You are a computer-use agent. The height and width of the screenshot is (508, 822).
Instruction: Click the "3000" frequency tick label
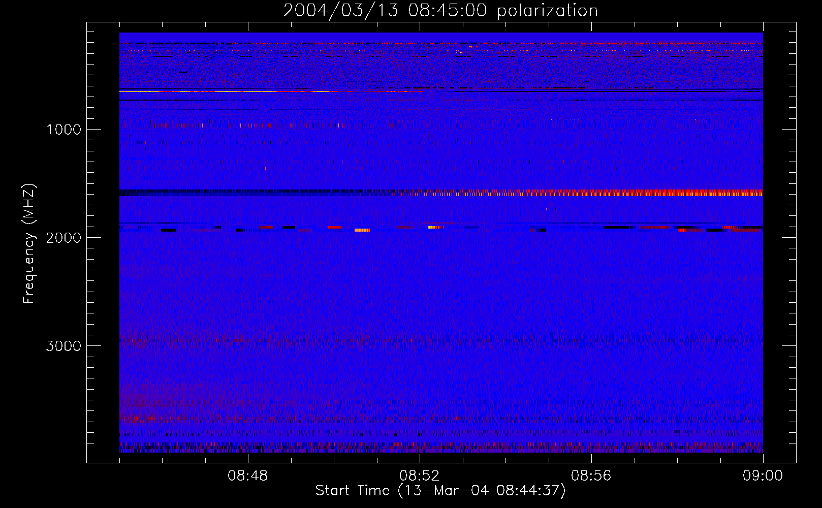[64, 346]
